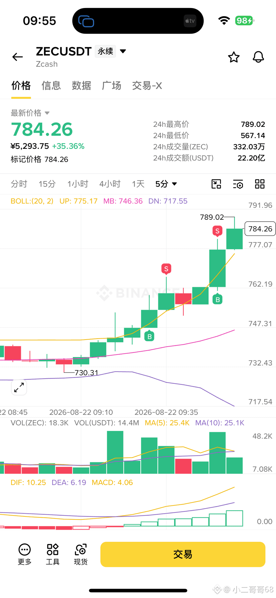Open chart indicator settings icon
Screen dimensions: 276x598
tap(238, 184)
